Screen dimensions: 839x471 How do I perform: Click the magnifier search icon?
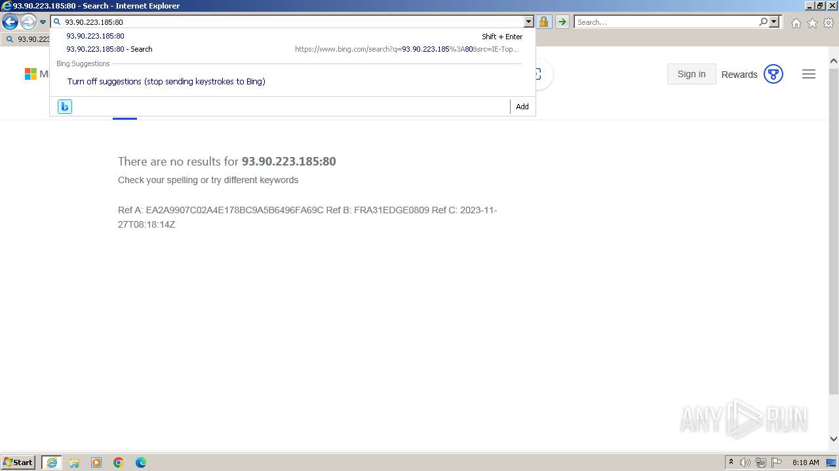coord(763,22)
